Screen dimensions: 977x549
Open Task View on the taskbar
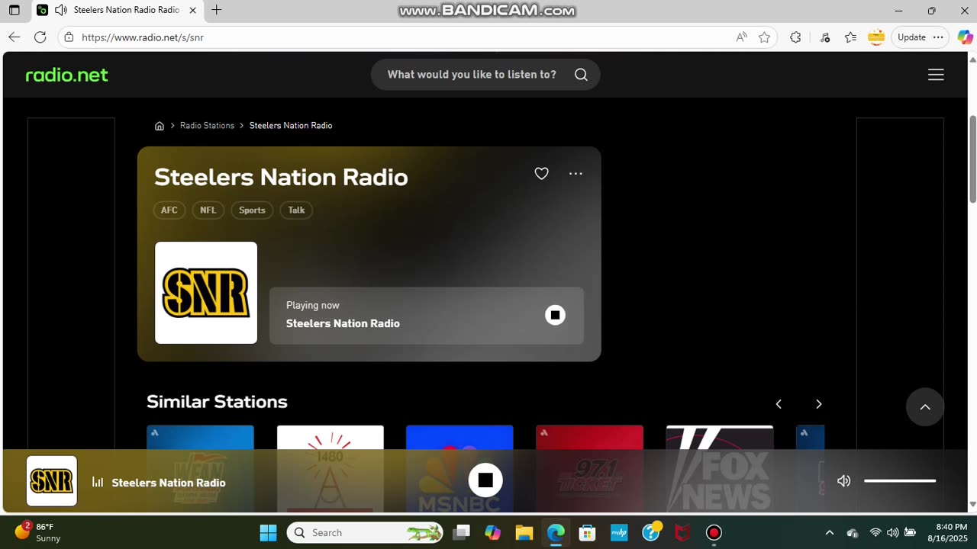coord(461,532)
